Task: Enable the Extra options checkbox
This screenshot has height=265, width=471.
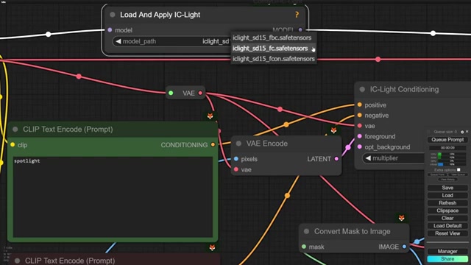Action: (458, 170)
